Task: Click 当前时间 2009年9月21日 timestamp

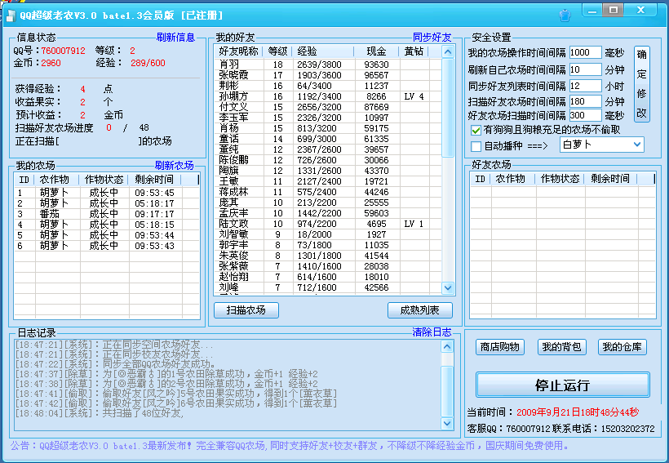Action: tap(578, 412)
